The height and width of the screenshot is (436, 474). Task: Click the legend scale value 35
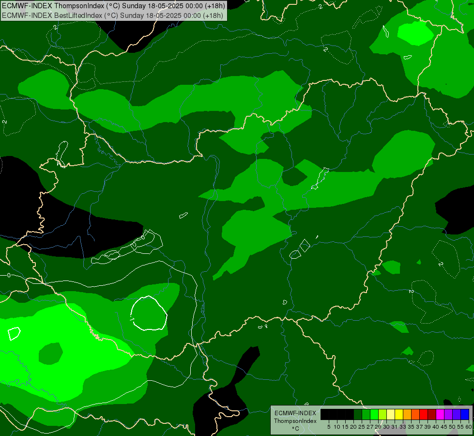tap(412, 427)
